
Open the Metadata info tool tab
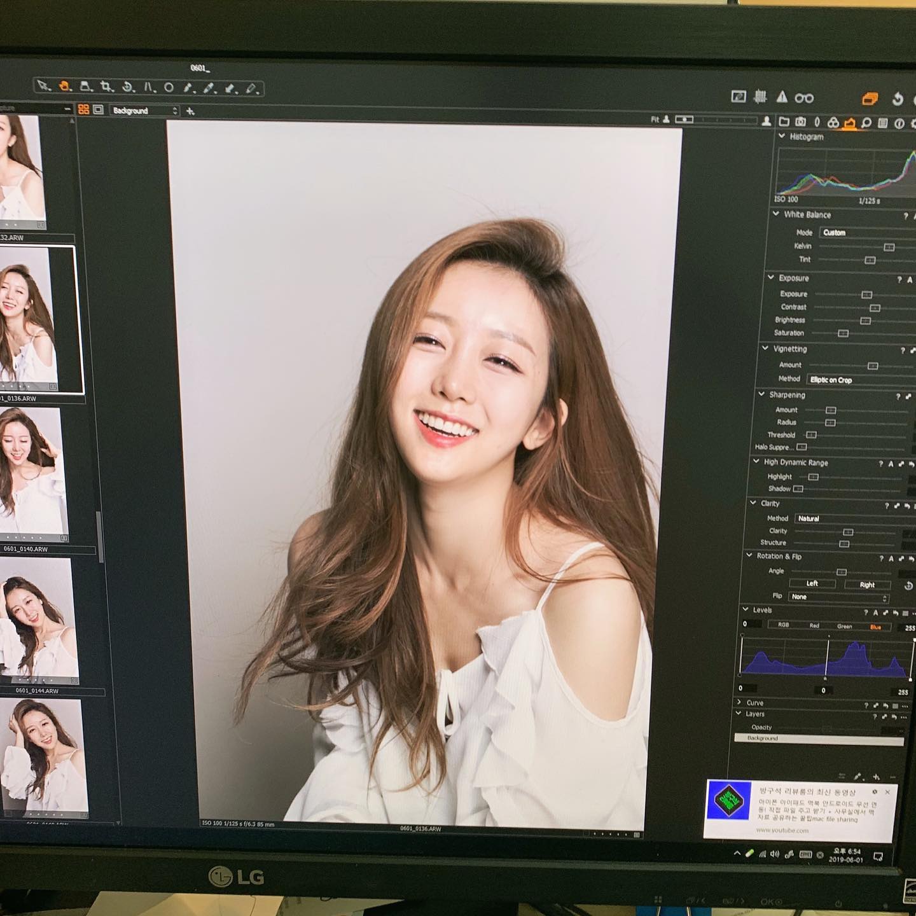point(899,123)
